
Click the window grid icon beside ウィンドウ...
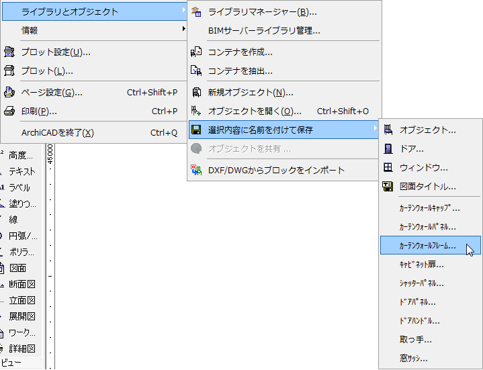click(x=388, y=167)
